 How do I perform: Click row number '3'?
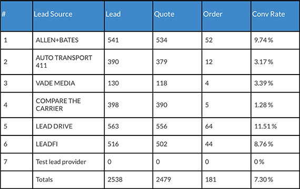point(6,83)
